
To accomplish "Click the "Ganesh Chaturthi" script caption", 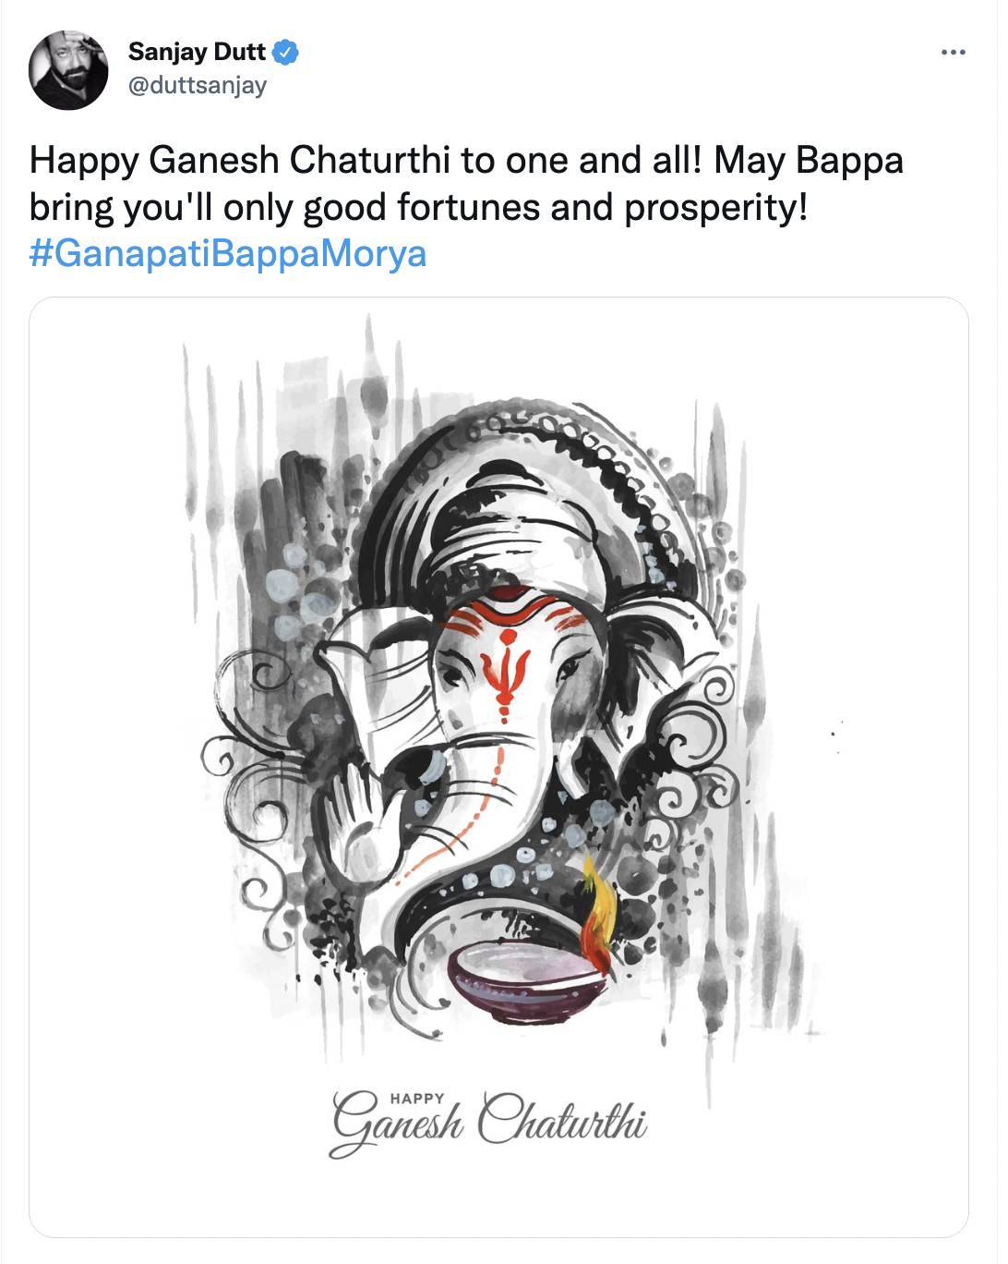I will click(489, 1124).
